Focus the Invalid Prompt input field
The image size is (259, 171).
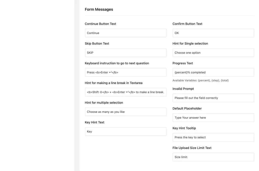(213, 98)
